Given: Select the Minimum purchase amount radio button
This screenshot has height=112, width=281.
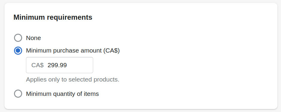Looking at the screenshot, I should 18,51.
